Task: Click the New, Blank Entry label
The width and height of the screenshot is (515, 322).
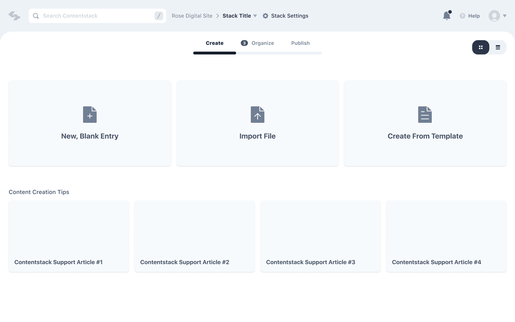Action: tap(90, 136)
